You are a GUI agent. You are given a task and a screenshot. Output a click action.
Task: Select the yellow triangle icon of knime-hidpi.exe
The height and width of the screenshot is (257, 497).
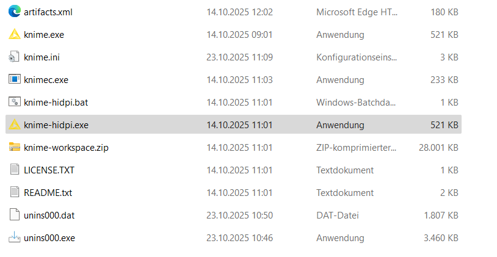tap(15, 125)
